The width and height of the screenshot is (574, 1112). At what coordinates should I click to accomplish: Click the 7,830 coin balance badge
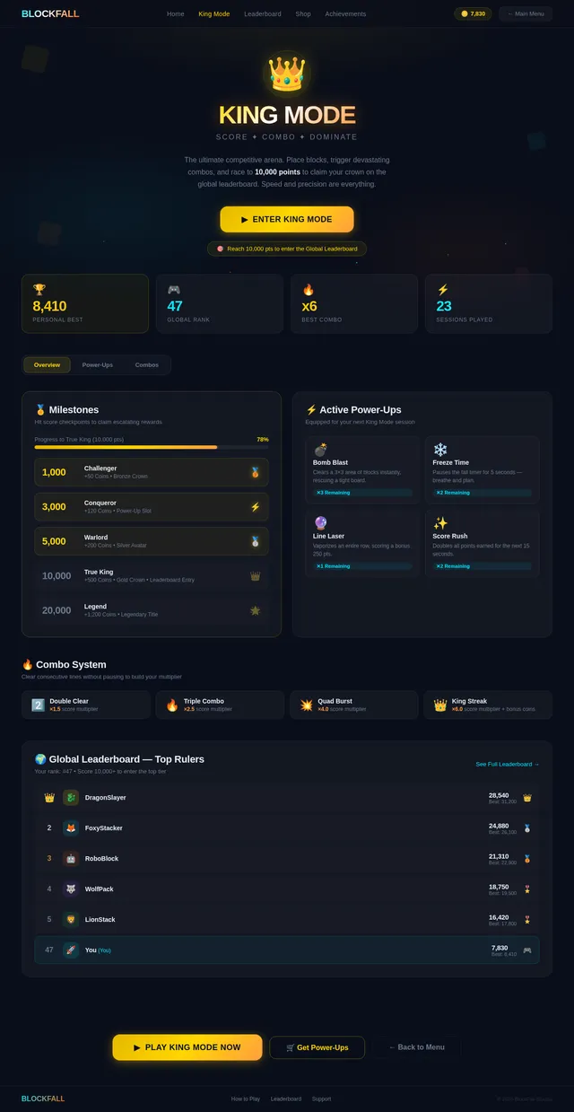point(473,14)
